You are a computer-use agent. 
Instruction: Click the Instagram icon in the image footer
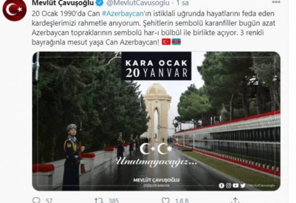(228, 185)
